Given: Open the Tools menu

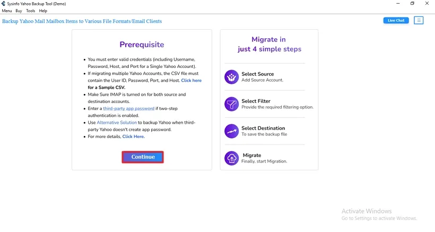Looking at the screenshot, I should (31, 11).
